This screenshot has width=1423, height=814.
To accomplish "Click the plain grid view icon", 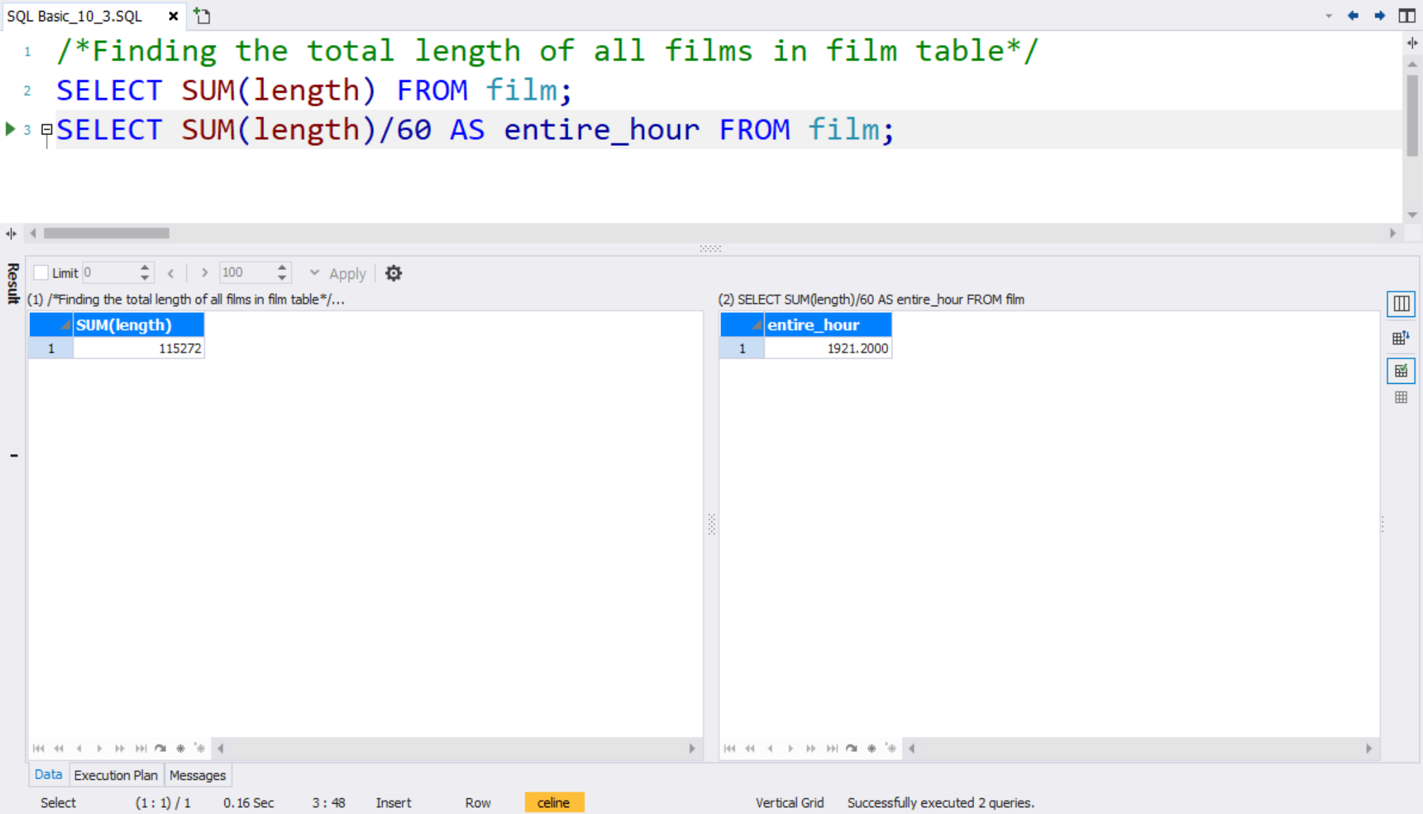I will (1401, 397).
